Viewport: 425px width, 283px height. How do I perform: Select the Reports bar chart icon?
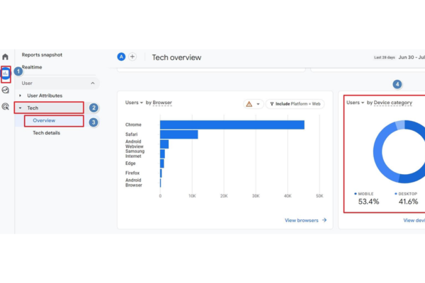point(6,74)
